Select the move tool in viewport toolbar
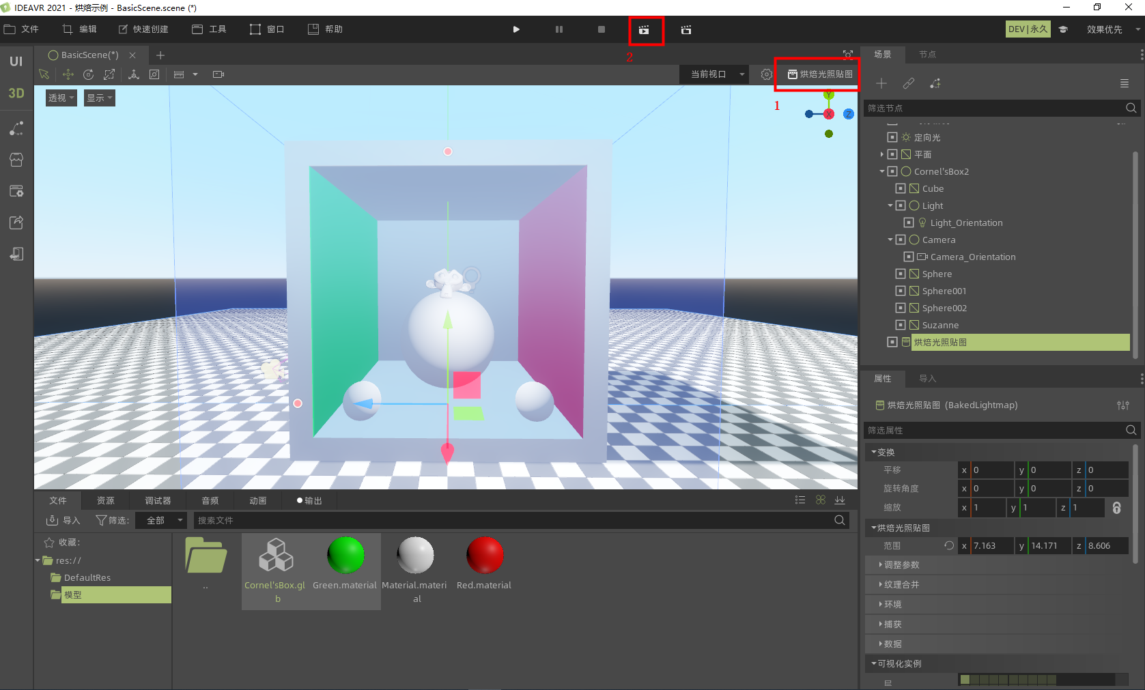The width and height of the screenshot is (1145, 690). [68, 74]
